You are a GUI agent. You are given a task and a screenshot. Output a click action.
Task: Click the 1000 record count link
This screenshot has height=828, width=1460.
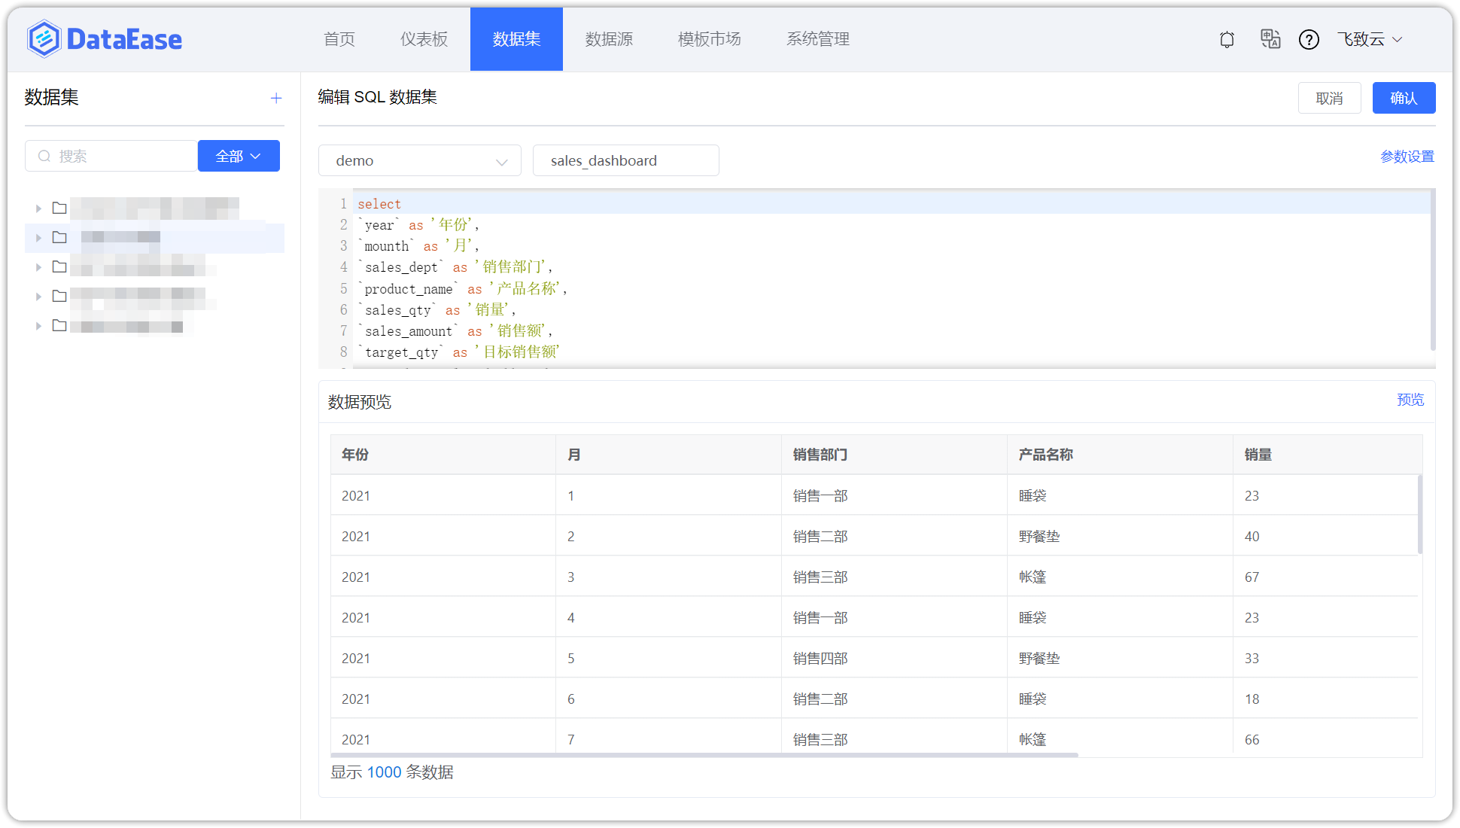(x=384, y=772)
